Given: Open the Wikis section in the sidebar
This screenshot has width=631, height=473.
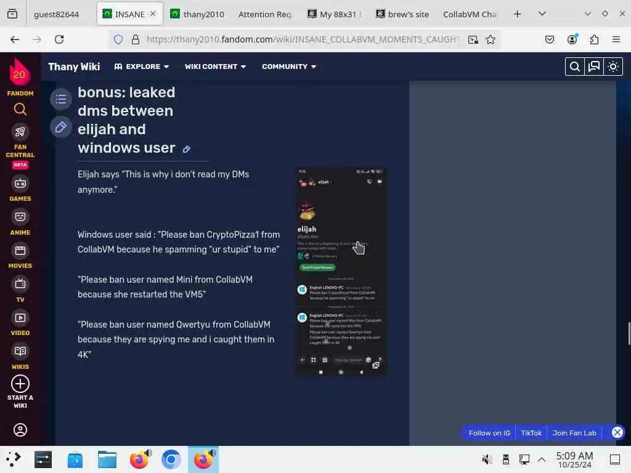Looking at the screenshot, I should [20, 357].
